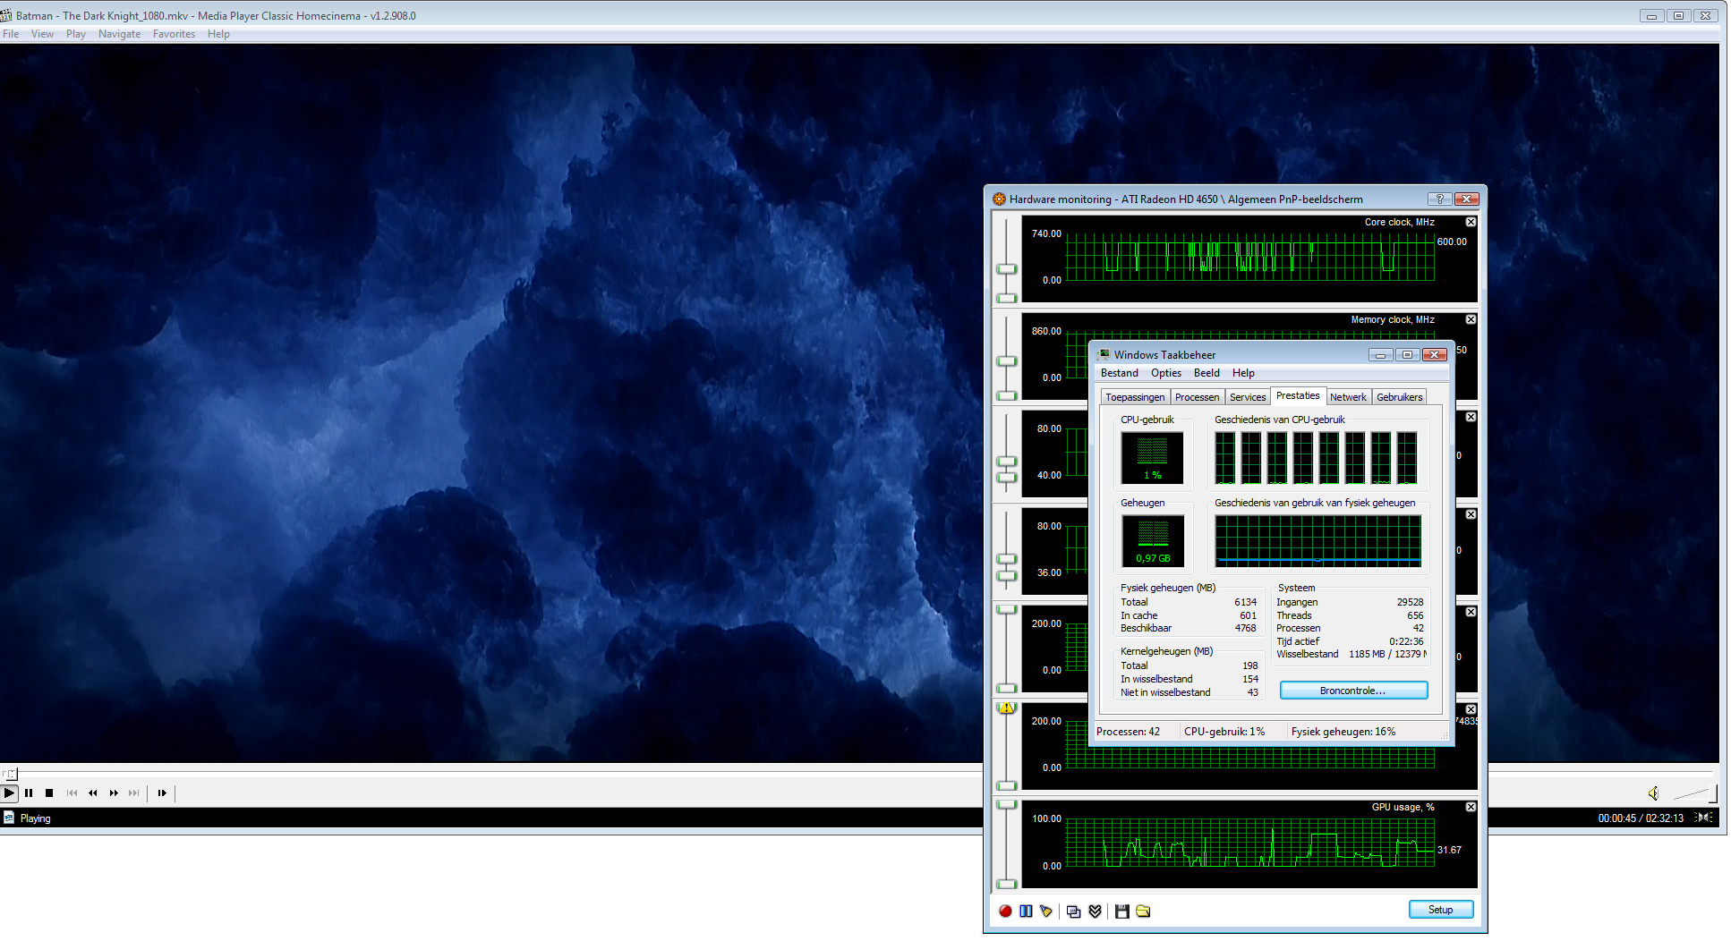Pause monitoring with the blue pause icon
Screen dimensions: 1731x941
click(1026, 911)
